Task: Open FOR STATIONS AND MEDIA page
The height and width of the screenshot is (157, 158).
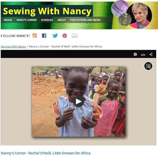Action: point(85,20)
